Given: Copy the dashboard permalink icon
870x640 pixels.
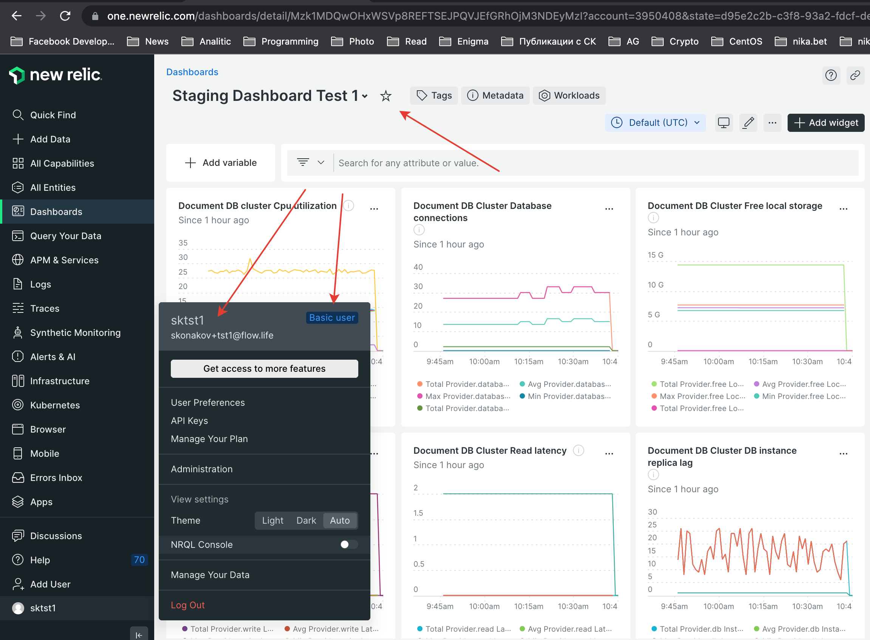Looking at the screenshot, I should coord(855,75).
